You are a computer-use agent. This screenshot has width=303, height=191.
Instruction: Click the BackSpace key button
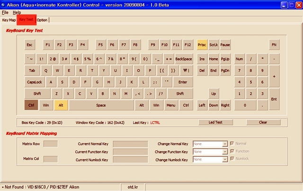pos(184,59)
